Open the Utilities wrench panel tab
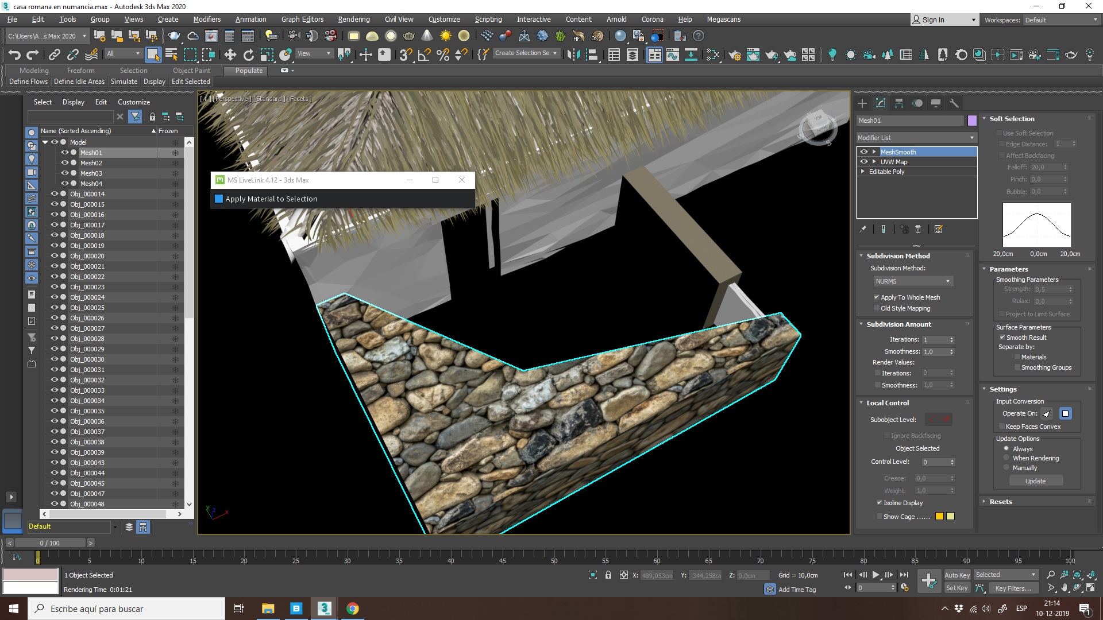Screen dimensions: 1103x620 pyautogui.click(x=954, y=103)
